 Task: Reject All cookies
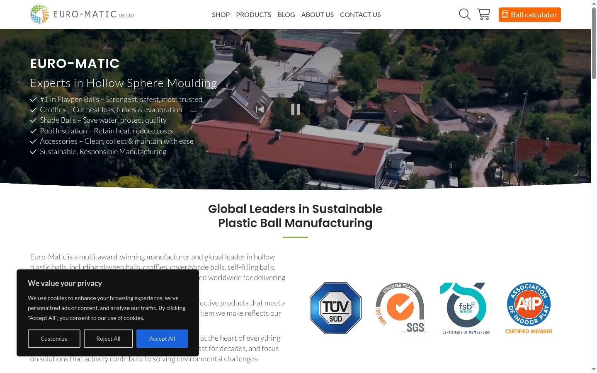coord(108,339)
